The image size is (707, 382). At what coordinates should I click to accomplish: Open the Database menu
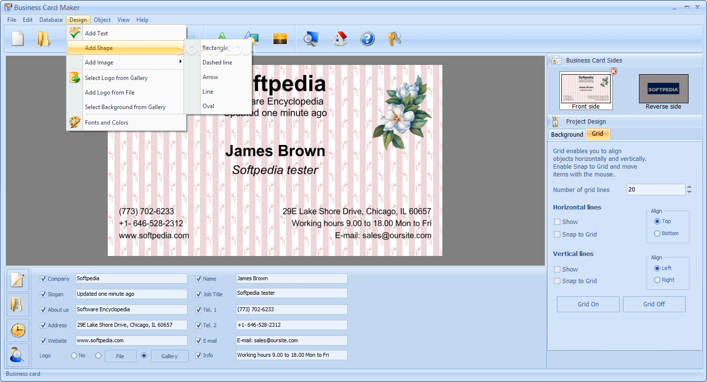tap(50, 20)
